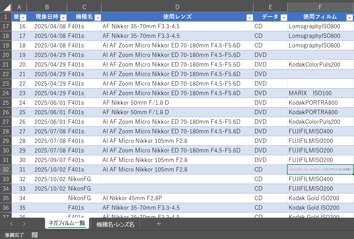
Task: Select row 24 header
Action: [6, 93]
